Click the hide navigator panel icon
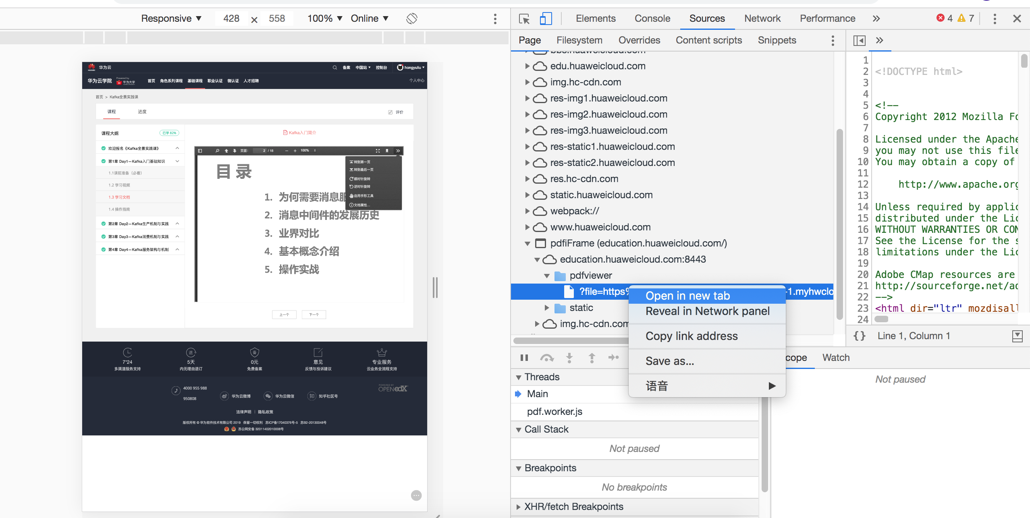The width and height of the screenshot is (1030, 518). pos(859,40)
